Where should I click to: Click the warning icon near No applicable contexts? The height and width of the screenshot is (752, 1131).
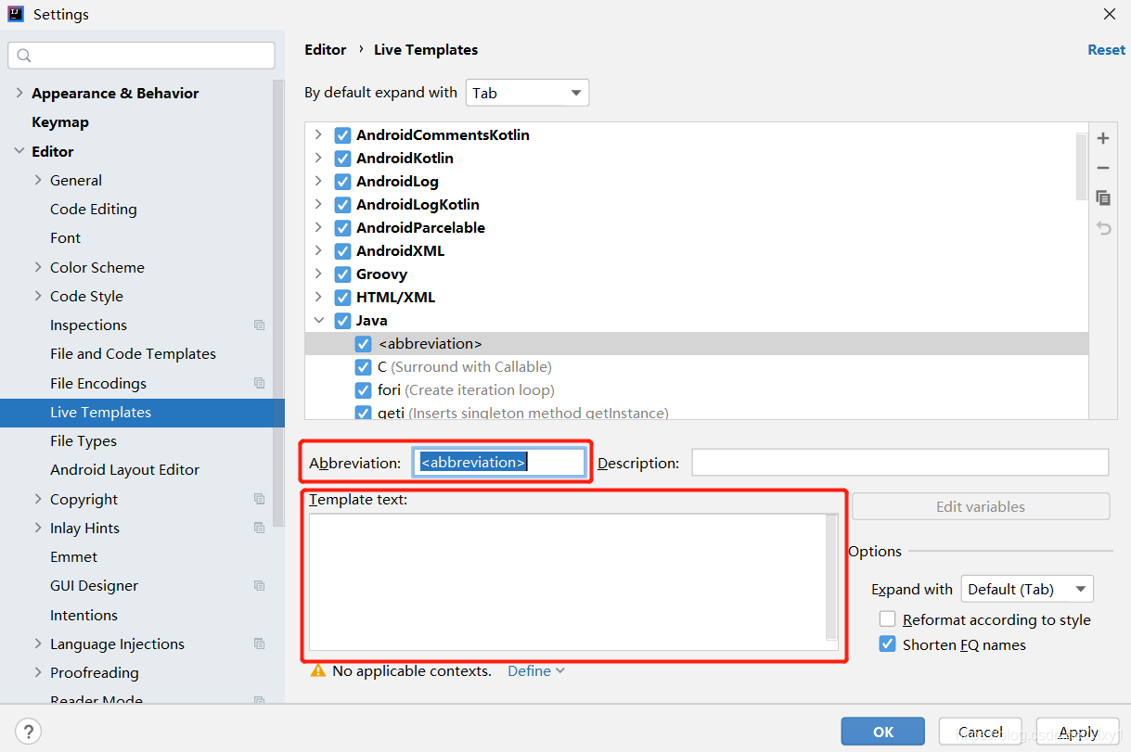[318, 670]
